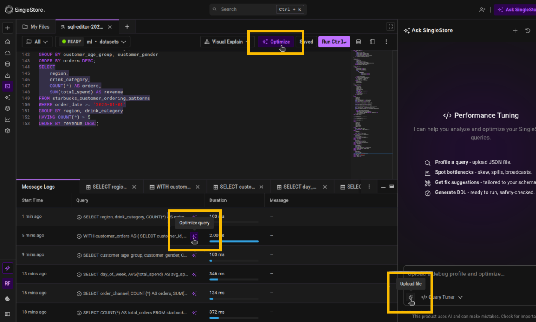This screenshot has width=536, height=322.
Task: Start a new Ask SingleStore chat
Action: (515, 31)
